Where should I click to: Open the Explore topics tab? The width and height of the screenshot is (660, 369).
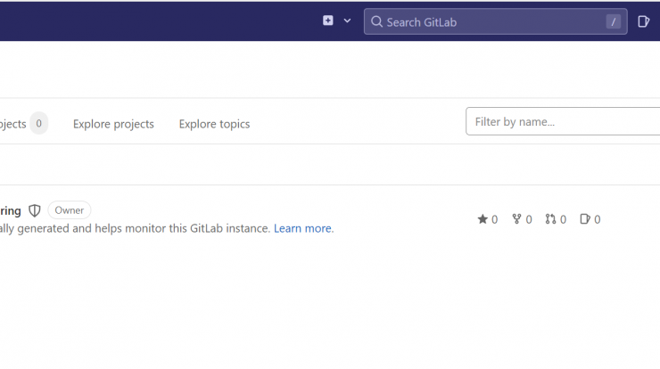pos(214,124)
